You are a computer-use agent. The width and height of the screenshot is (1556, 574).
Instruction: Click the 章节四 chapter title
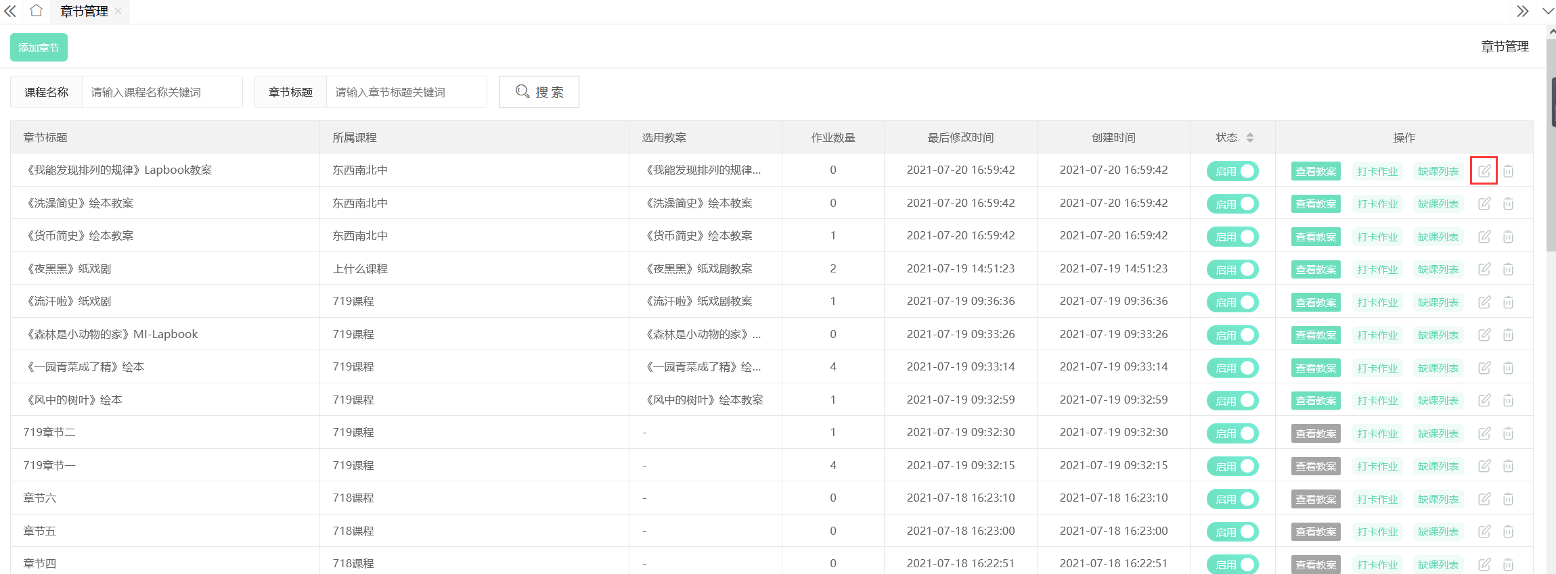[x=40, y=563]
